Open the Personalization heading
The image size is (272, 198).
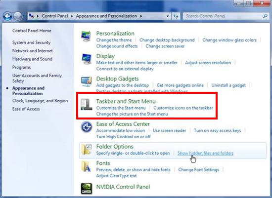(115, 34)
